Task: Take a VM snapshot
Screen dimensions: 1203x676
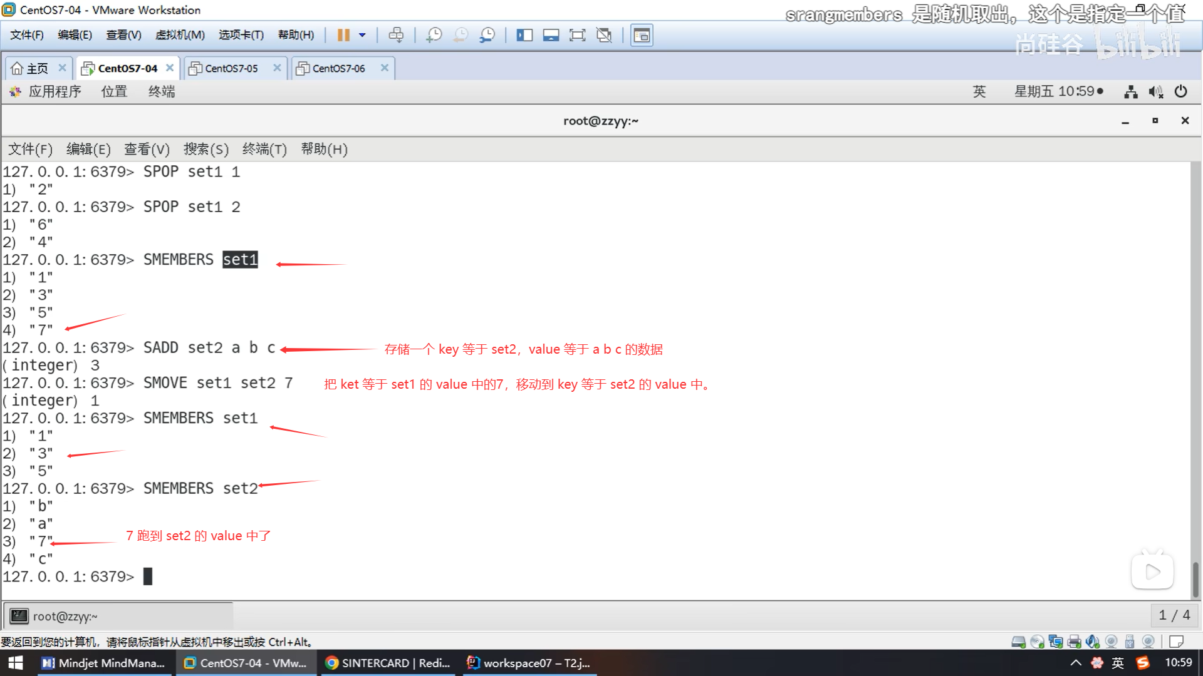Action: [434, 35]
